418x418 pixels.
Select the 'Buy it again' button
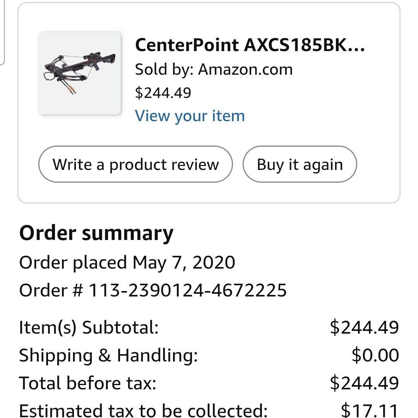(x=300, y=164)
